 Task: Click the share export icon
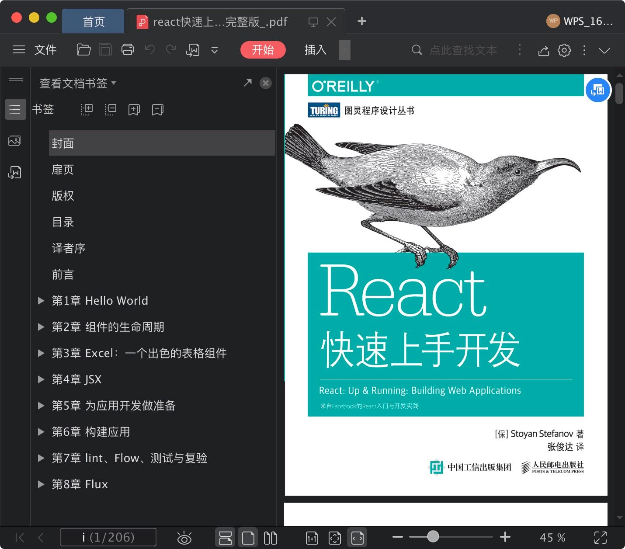(x=543, y=50)
